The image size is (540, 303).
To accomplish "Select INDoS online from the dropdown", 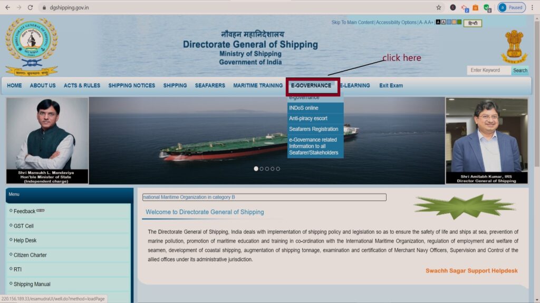I will [315, 108].
